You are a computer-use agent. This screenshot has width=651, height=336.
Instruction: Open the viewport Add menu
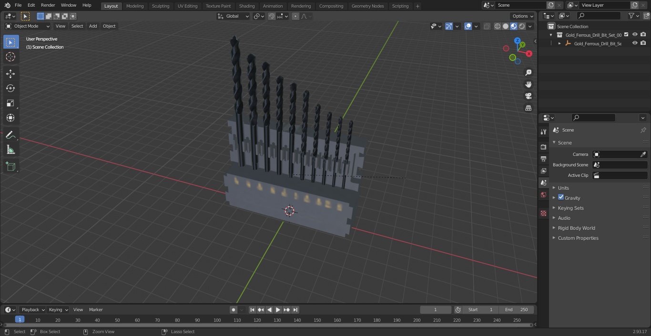(x=93, y=26)
